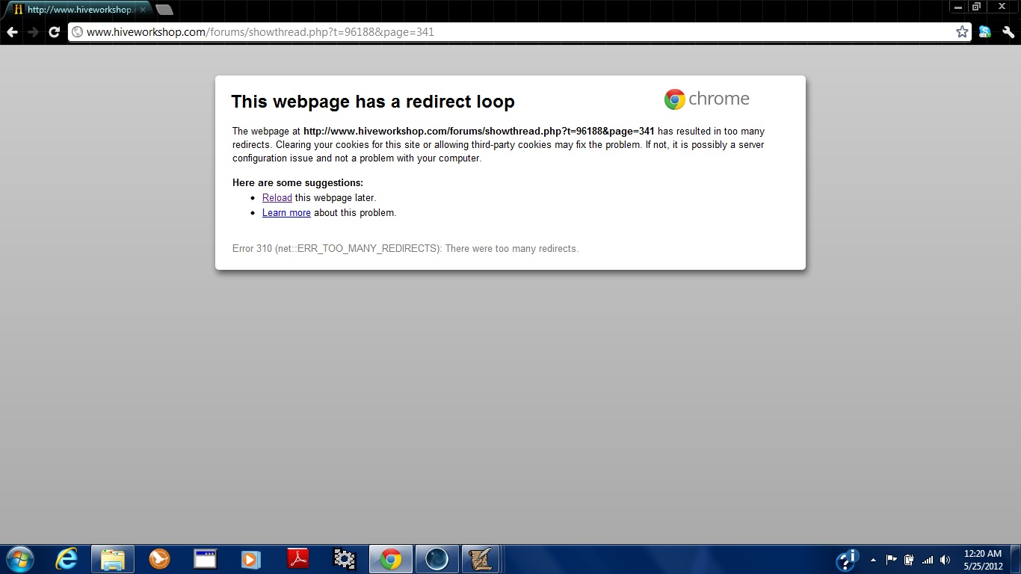This screenshot has width=1021, height=574.
Task: Click the Show desktop strip beside the clock
Action: (1016, 559)
